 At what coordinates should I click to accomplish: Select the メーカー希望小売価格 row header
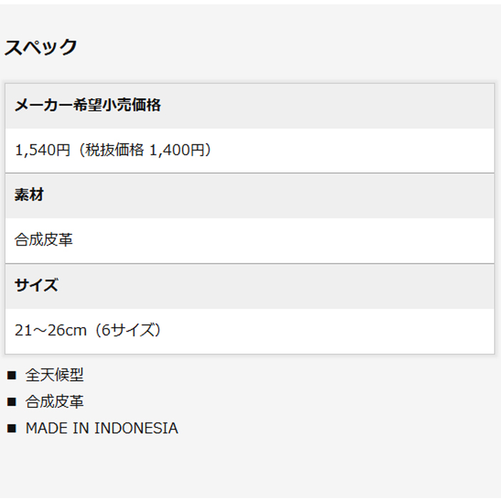point(87,105)
